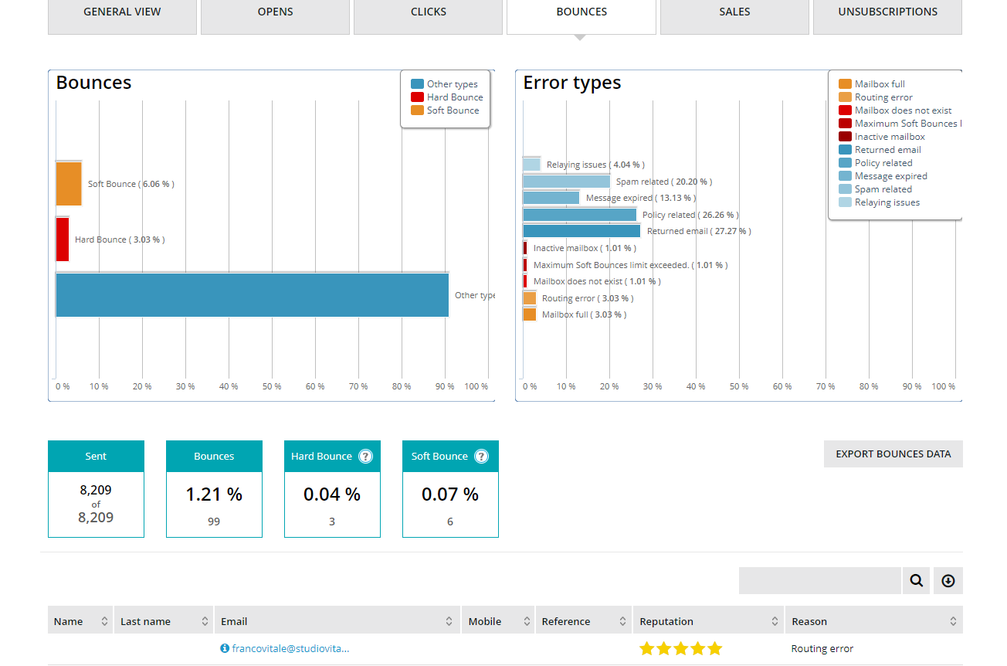Toggle Other types legend swatch in Bounces
The height and width of the screenshot is (666, 1007).
(417, 84)
